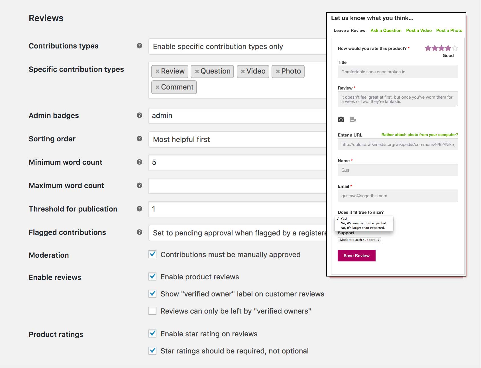
Task: Click the camera photo attach icon
Action: tap(341, 119)
